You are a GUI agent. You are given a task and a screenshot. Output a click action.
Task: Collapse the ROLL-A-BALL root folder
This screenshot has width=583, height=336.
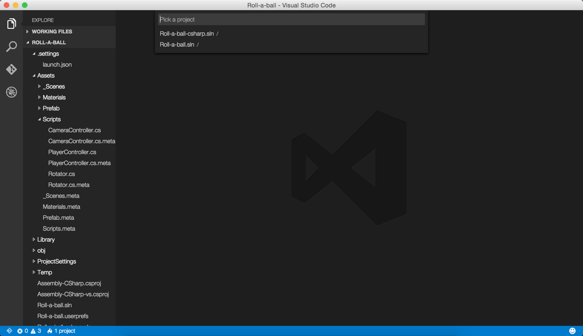(69, 42)
